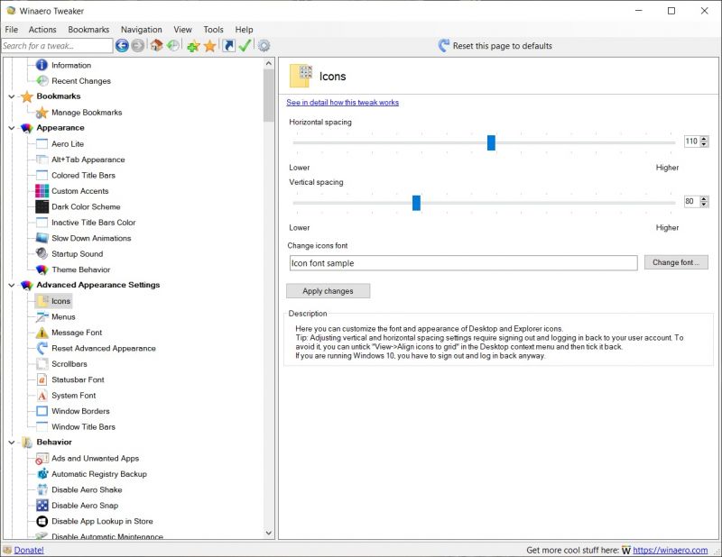This screenshot has width=722, height=557.
Task: Open the 'See in detail how this tweak works' link
Action: pyautogui.click(x=343, y=103)
